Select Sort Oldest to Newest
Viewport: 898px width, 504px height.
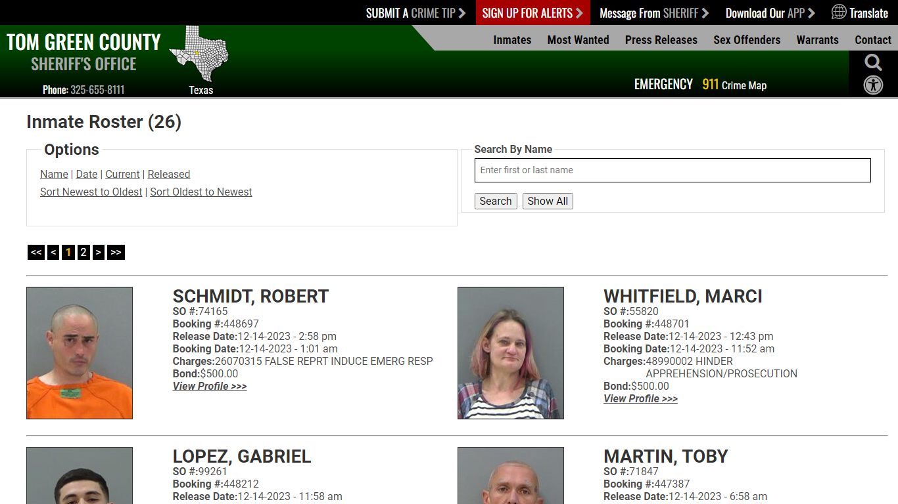201,192
